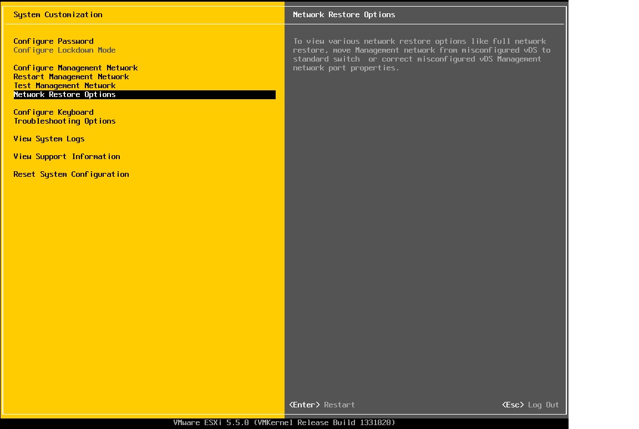Click the network restore description paragraph
The height and width of the screenshot is (429, 639).
422,54
